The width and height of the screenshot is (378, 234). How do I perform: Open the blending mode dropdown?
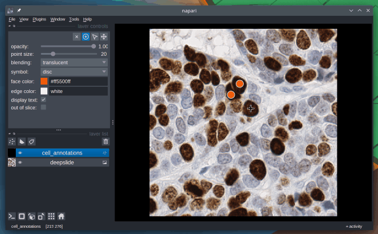[x=74, y=63]
